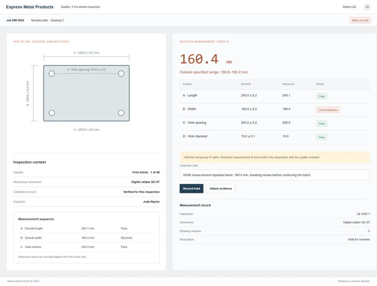Click Digital caliper QC-07 in Inspection context
Screen dimensions: 377x286
[x=145, y=182]
